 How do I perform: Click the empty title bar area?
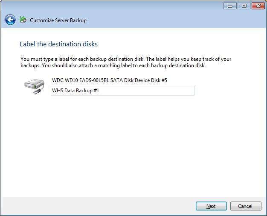(111, 6)
